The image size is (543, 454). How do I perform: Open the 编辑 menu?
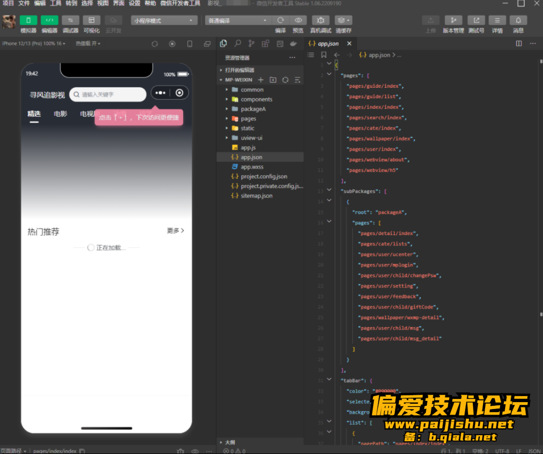(40, 3)
